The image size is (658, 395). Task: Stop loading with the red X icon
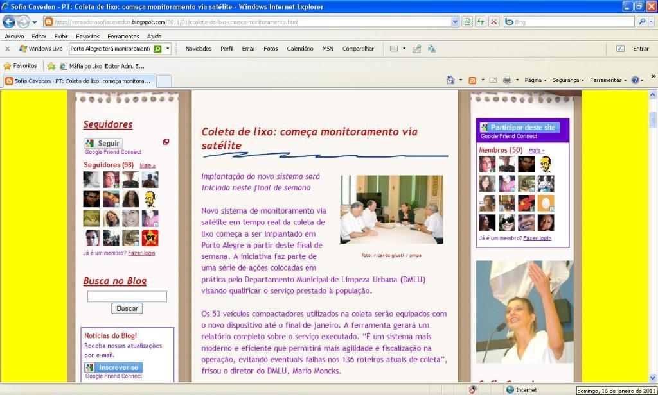tap(494, 22)
